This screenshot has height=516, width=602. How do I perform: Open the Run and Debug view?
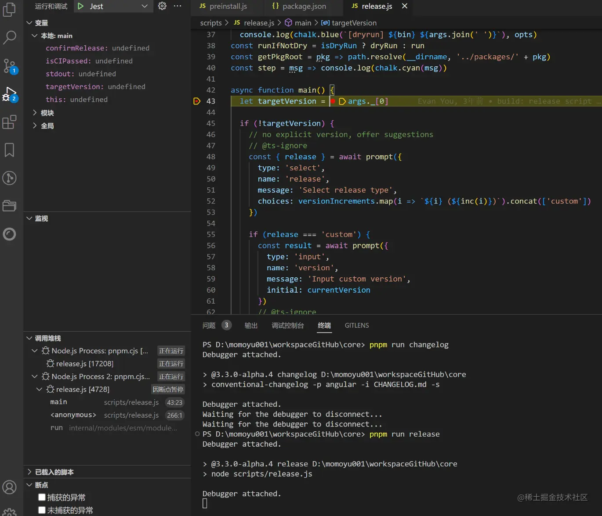click(x=9, y=94)
